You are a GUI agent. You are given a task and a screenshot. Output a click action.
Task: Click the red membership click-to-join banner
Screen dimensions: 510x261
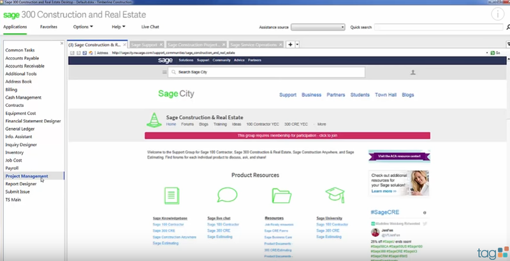pos(288,136)
